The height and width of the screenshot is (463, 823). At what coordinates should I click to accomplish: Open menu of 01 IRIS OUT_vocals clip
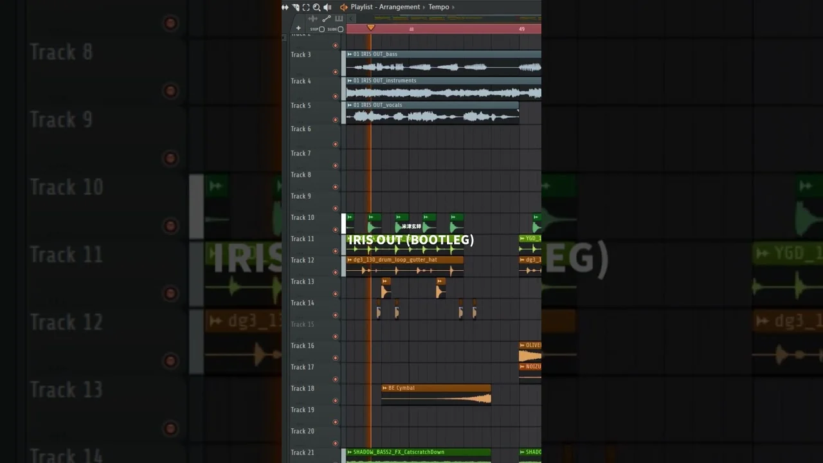350,105
